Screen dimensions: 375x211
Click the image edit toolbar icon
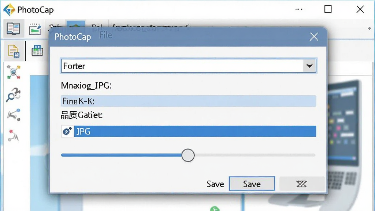click(35, 29)
